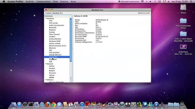This screenshot has width=195, height=109.
Task: Open the Italian flag input menu
Action: (x=164, y=2)
